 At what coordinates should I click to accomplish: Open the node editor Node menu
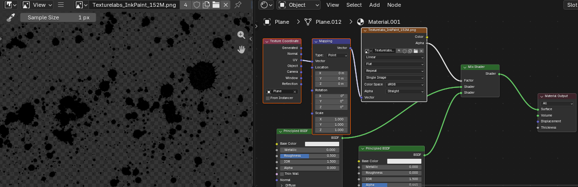tap(394, 5)
